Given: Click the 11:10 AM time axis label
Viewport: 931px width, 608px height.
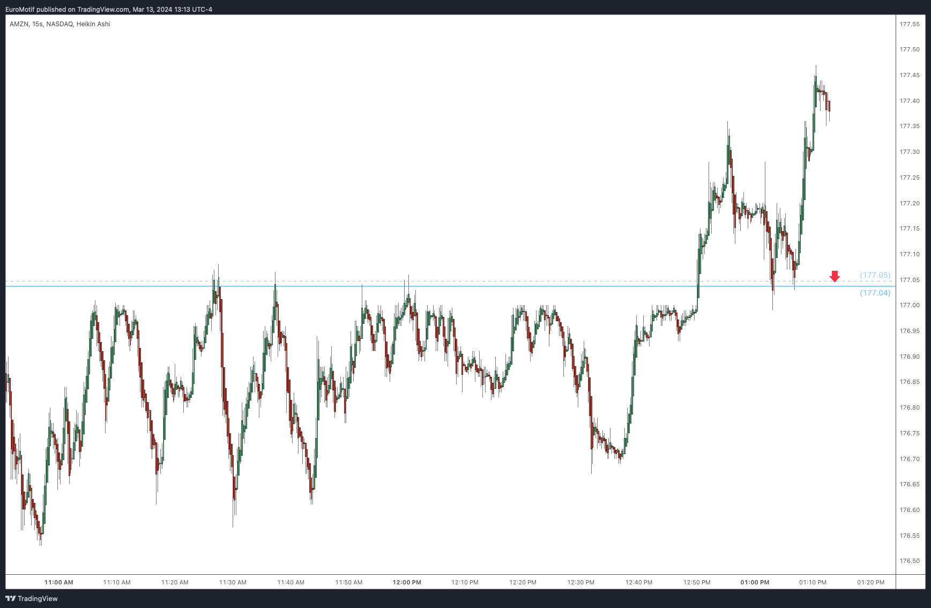Looking at the screenshot, I should [117, 582].
